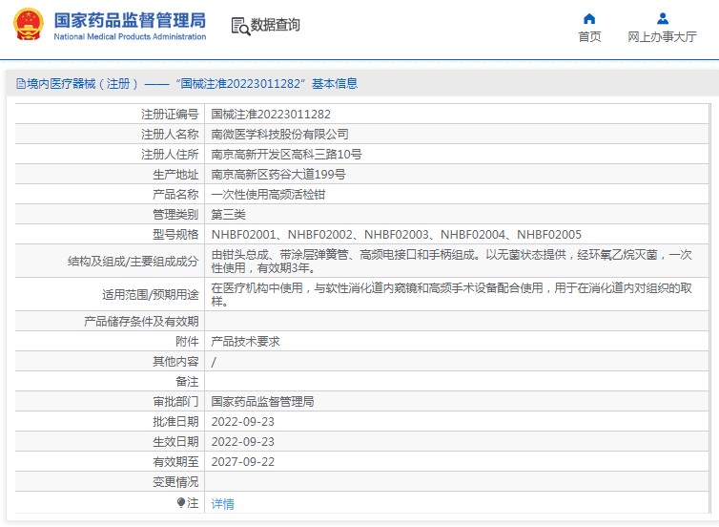Viewport: 719px width, 527px height.
Task: Click the 产品技术要求 attachment value
Action: 245,342
